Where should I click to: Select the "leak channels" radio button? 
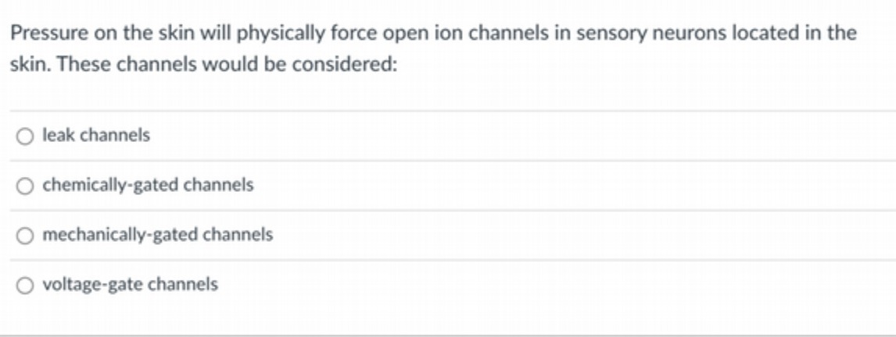(24, 137)
